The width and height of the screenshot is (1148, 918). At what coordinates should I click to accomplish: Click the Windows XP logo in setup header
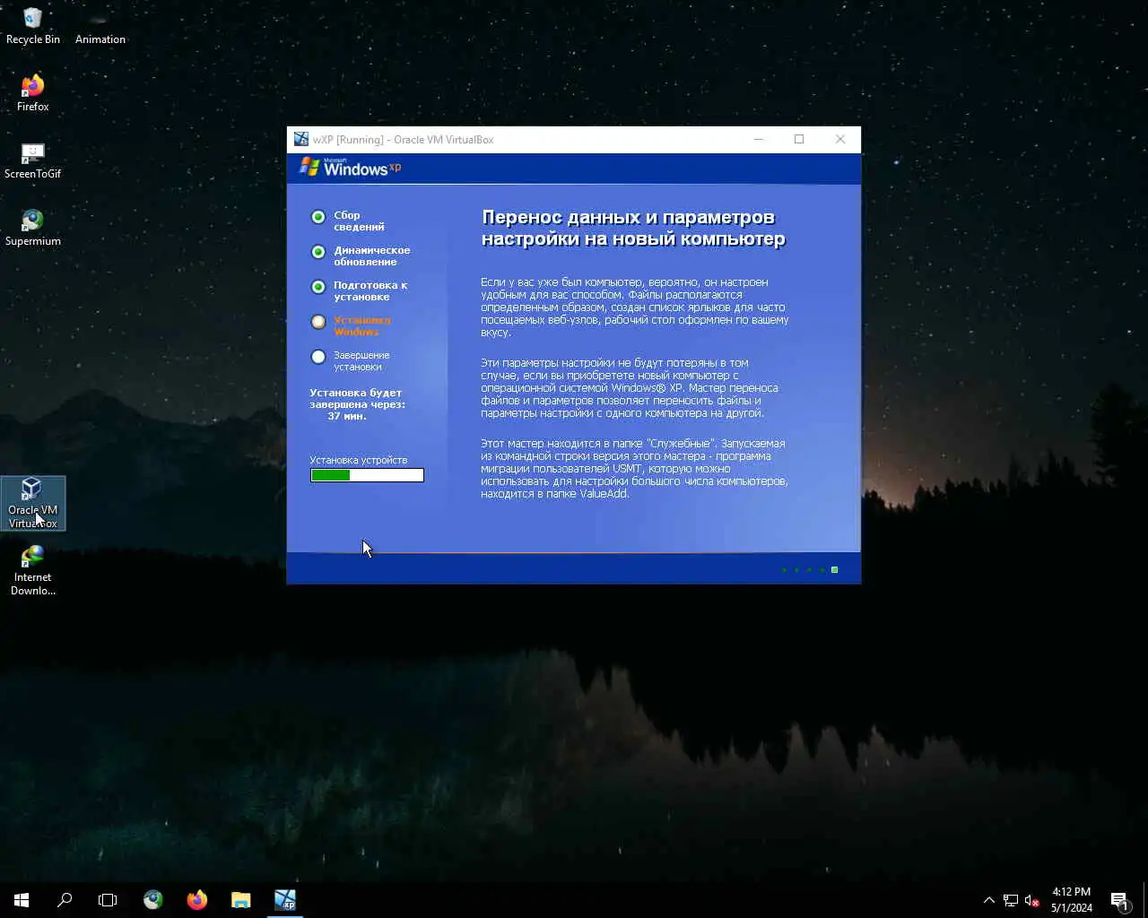coord(350,168)
